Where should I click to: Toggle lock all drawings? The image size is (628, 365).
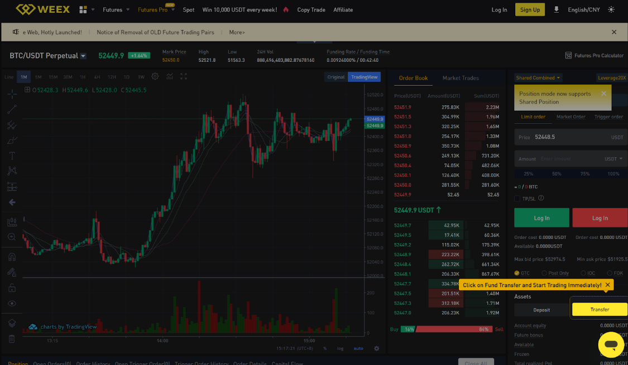point(12,288)
